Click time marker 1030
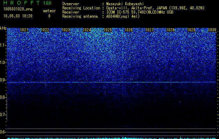Image resolution: width=219 pixels, height=139 pixels. point(212,30)
